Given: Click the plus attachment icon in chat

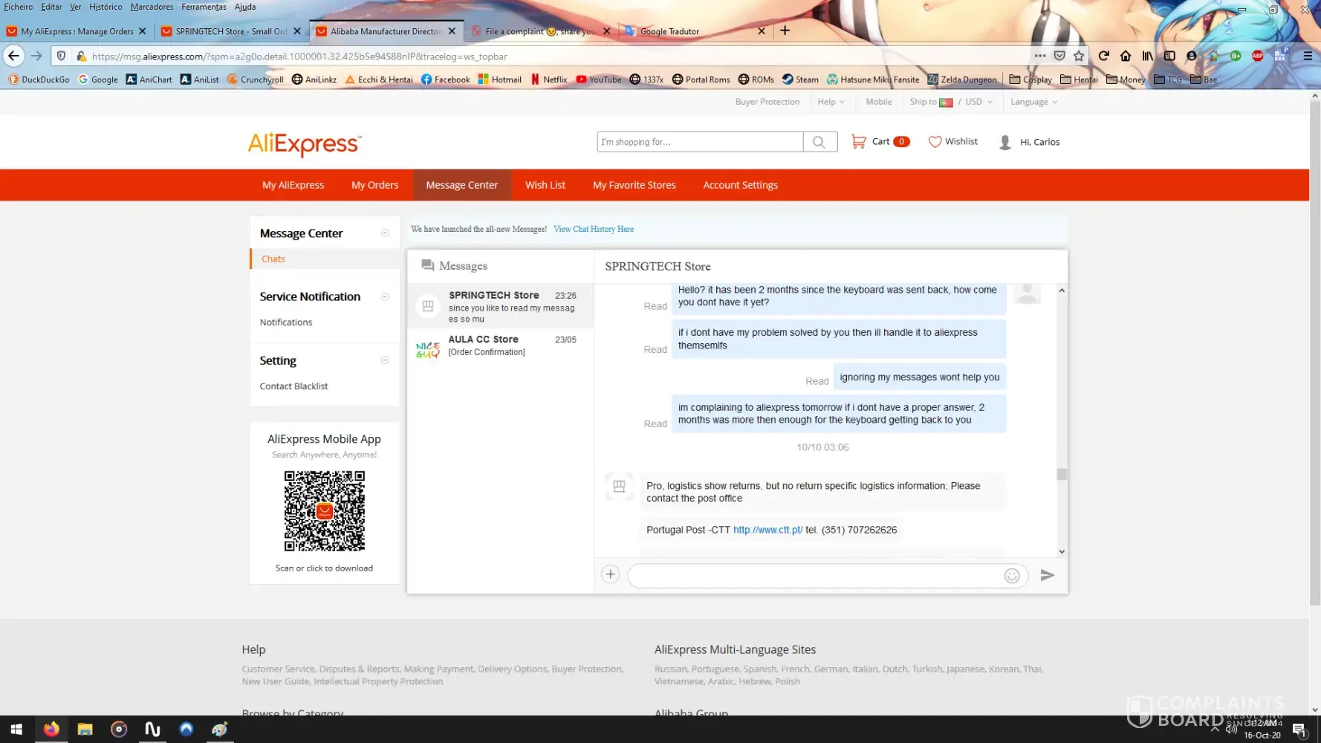Looking at the screenshot, I should pos(610,574).
